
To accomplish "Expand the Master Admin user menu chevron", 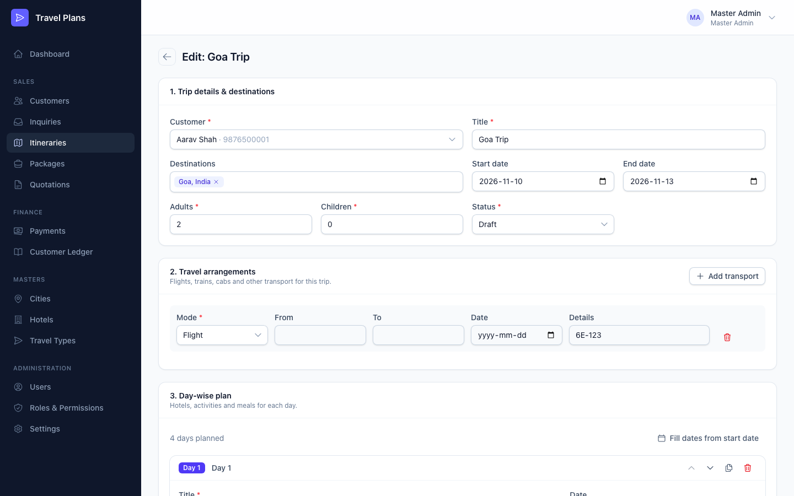I will [772, 18].
